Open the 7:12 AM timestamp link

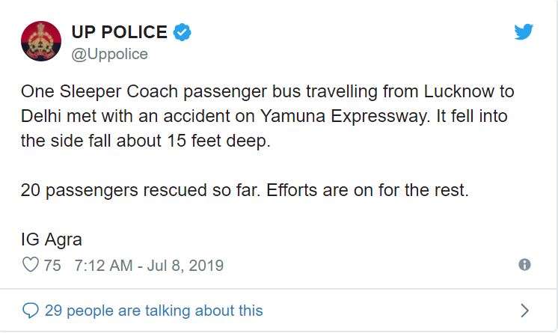coord(149,266)
